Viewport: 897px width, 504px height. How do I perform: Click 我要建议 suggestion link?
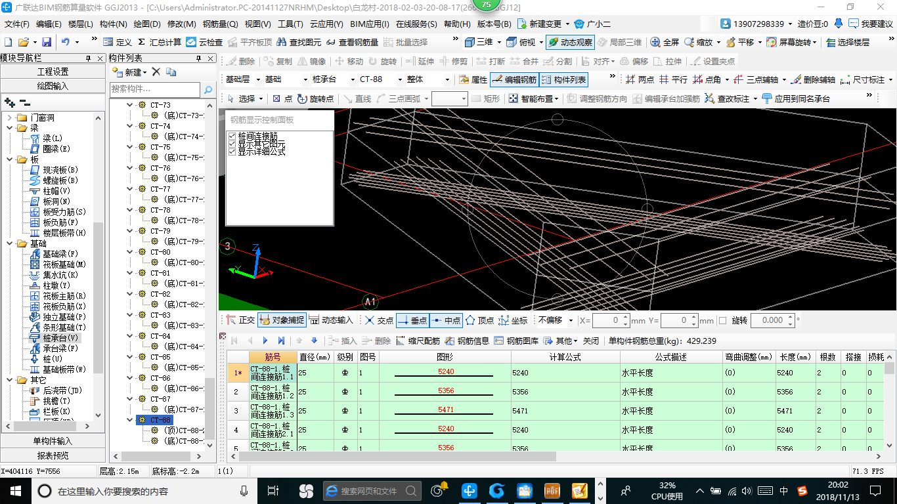click(x=870, y=24)
